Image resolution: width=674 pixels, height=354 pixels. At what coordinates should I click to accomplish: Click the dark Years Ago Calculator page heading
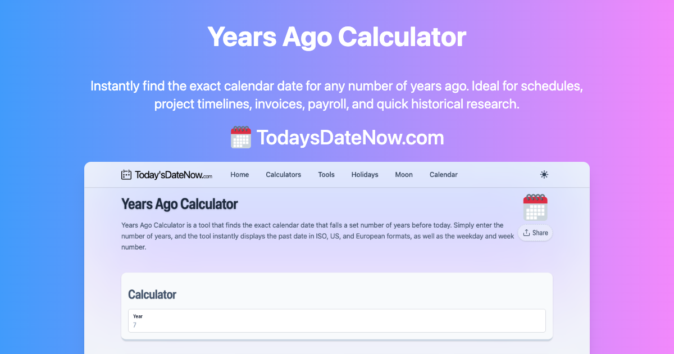click(x=180, y=204)
